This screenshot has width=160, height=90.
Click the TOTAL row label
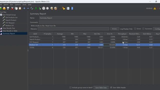[32, 47]
